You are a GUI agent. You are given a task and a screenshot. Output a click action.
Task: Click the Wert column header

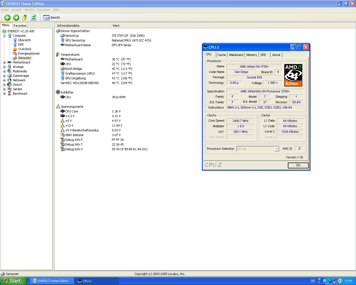click(164, 26)
